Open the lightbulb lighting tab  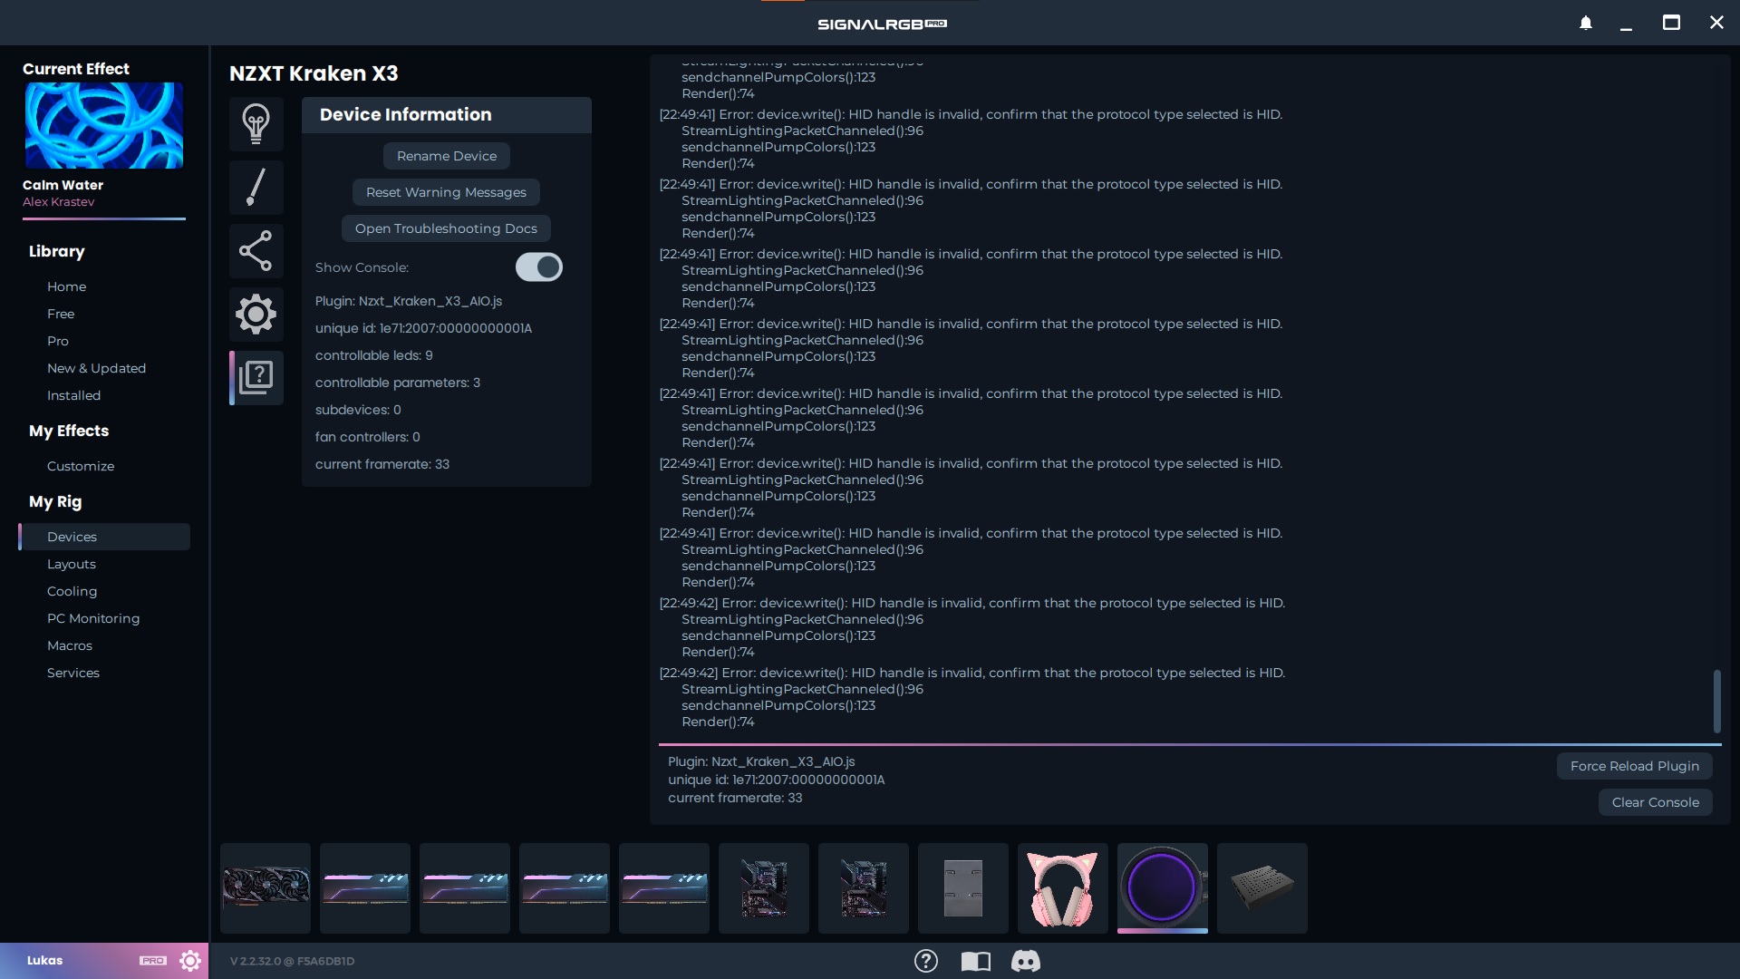click(x=256, y=124)
